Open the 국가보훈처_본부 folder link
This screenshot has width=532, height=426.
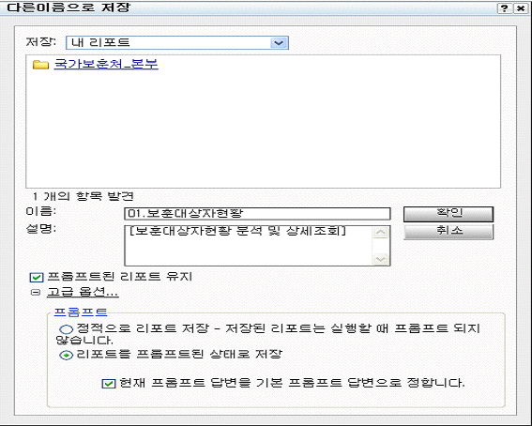(106, 64)
